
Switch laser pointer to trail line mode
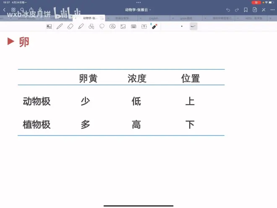coord(193,26)
